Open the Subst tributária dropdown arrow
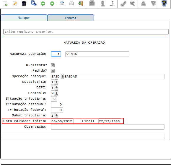The image size is (171, 165). 56,115
